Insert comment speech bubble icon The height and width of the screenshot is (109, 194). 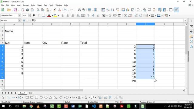pyautogui.click(x=149, y=10)
